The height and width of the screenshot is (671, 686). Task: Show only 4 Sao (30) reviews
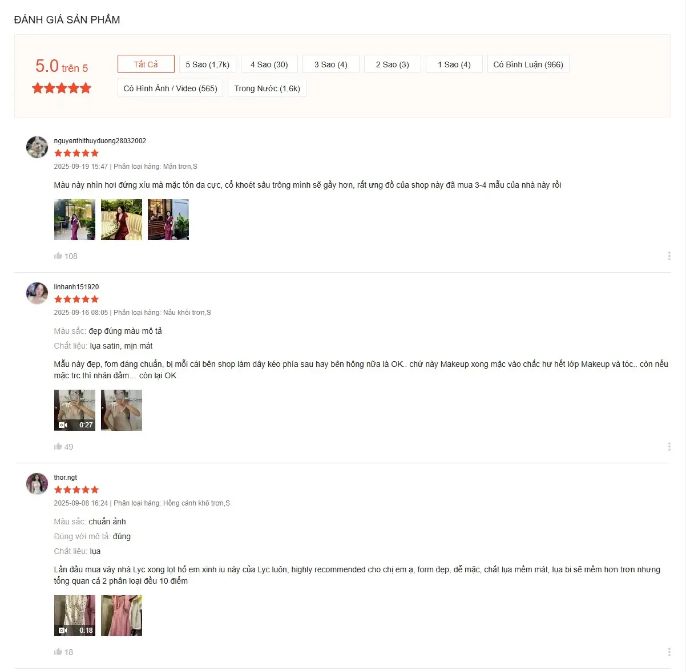269,64
